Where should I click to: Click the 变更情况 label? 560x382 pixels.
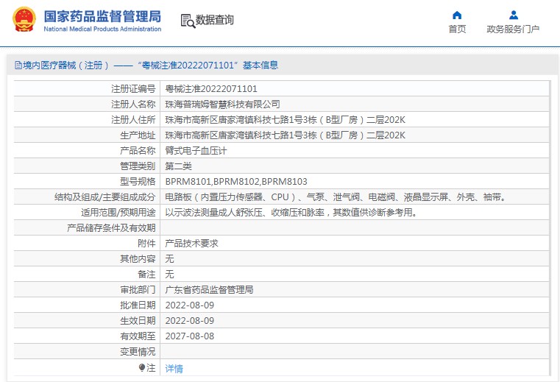click(138, 352)
